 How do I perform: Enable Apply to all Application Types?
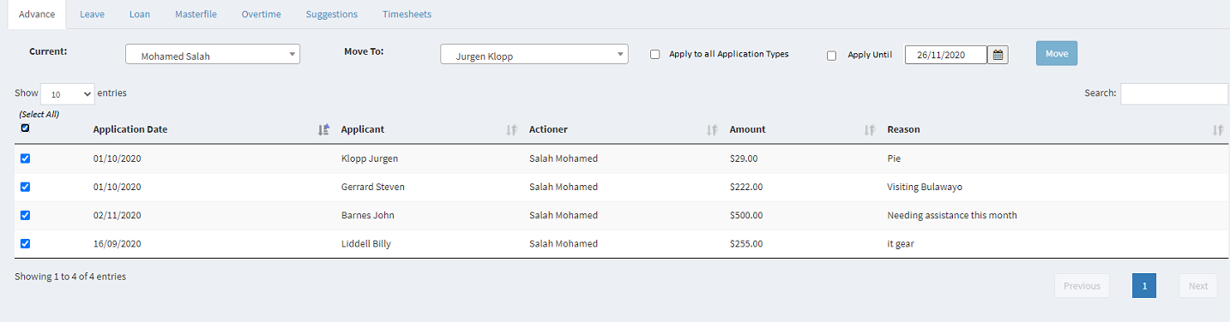click(655, 55)
